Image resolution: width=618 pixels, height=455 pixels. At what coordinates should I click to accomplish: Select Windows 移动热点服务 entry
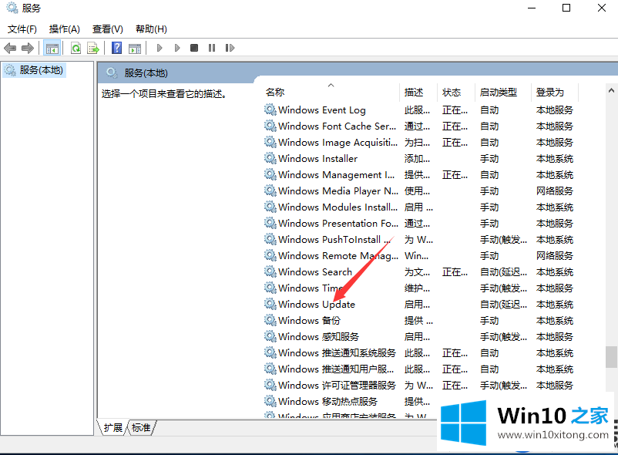pos(328,401)
